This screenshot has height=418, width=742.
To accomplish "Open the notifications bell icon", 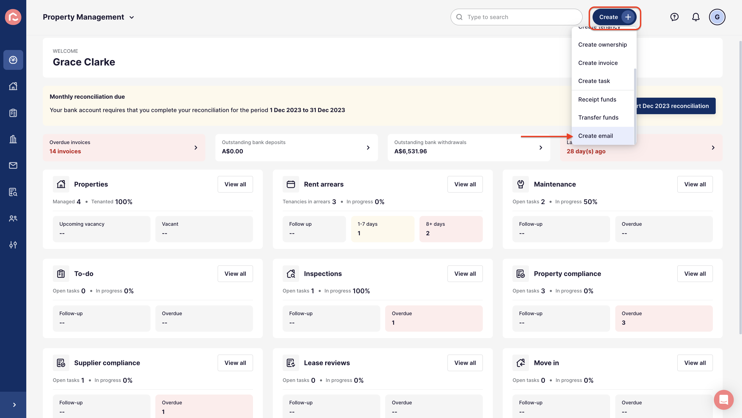I will (696, 17).
